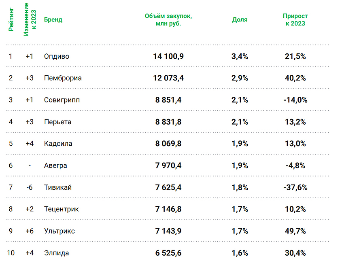Click the 'Элпида' brand cell

tap(56, 253)
